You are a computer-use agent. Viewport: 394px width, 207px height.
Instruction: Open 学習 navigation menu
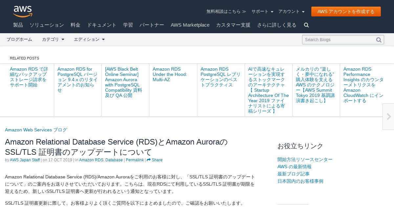click(128, 25)
